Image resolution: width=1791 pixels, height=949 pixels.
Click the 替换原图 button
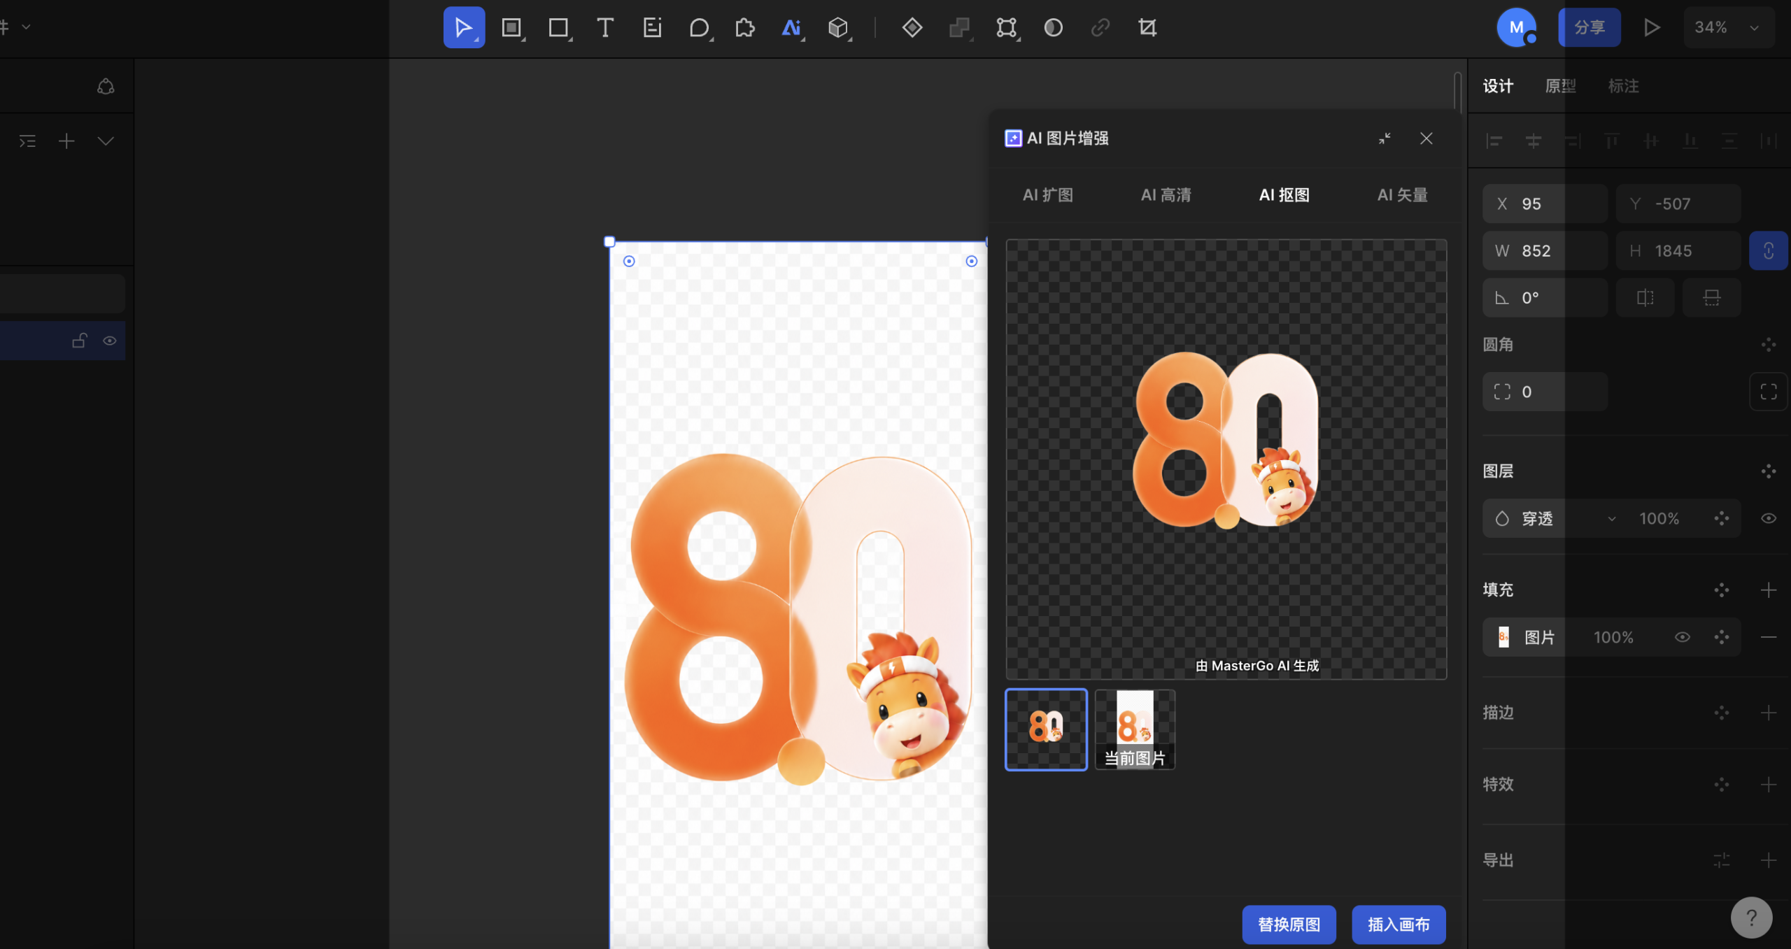point(1289,925)
